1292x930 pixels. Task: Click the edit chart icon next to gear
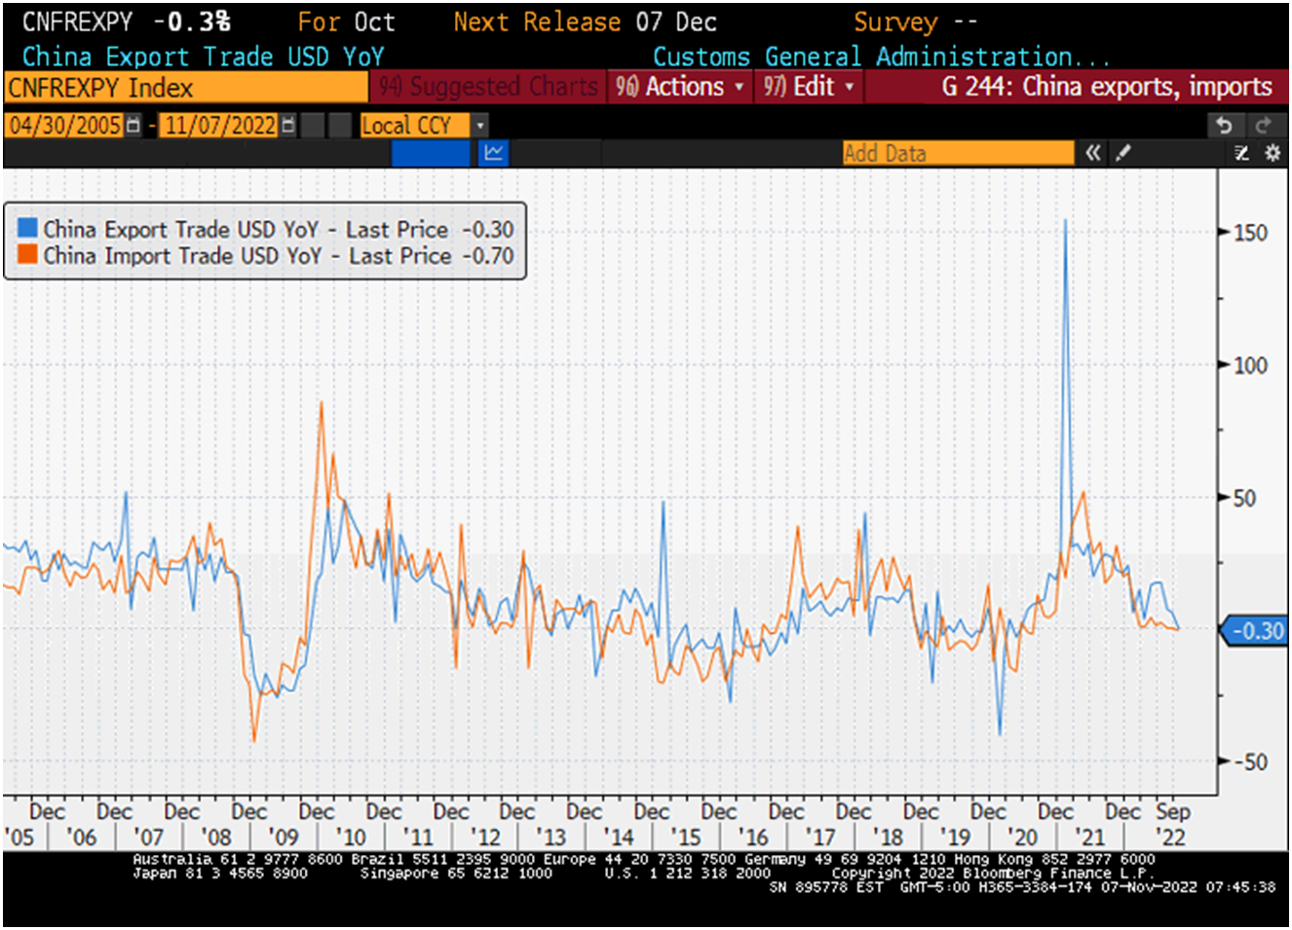1241,153
